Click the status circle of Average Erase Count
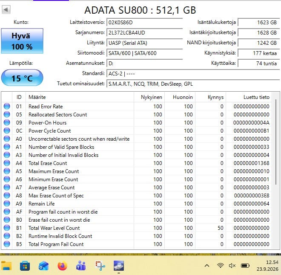The image size is (281, 275). pyautogui.click(x=7, y=187)
